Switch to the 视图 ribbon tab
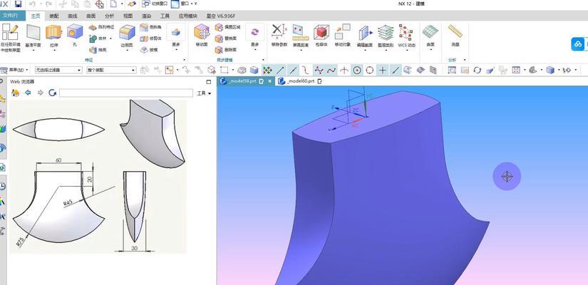 pos(128,16)
